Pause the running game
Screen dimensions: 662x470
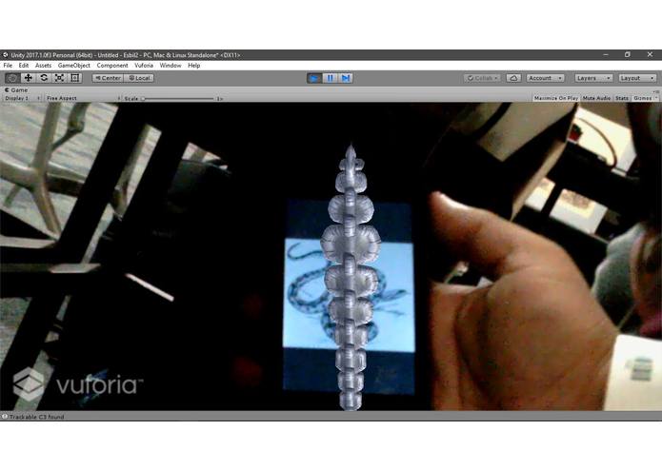(330, 78)
